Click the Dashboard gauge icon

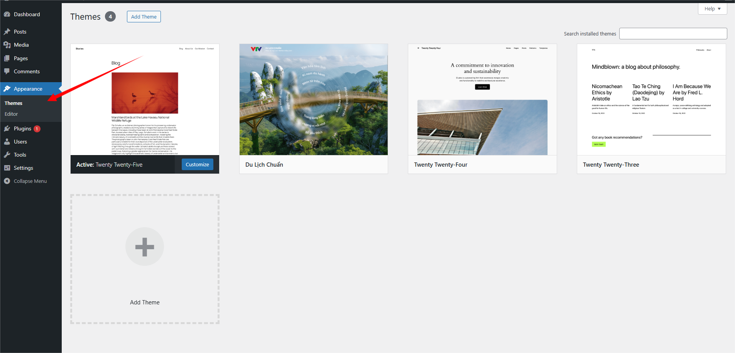click(x=7, y=14)
